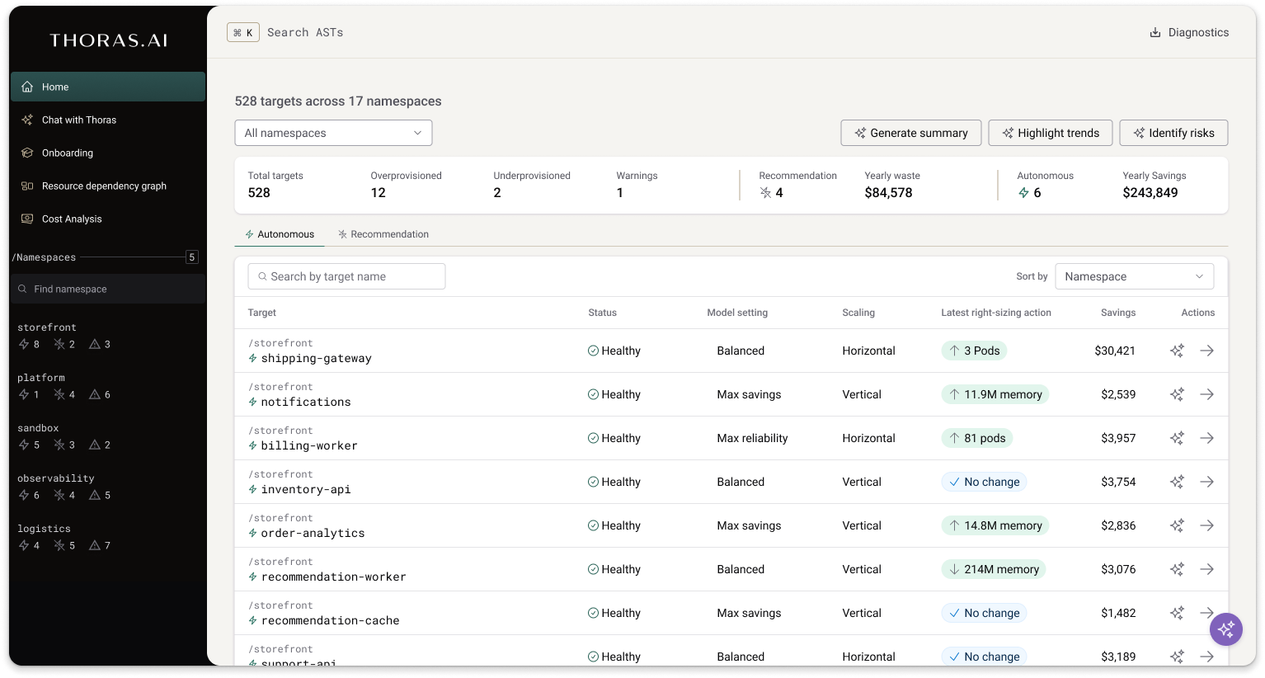Screen dimensions: 1265x678
Task: Open Chat with Thoras menu item
Action: (x=79, y=120)
